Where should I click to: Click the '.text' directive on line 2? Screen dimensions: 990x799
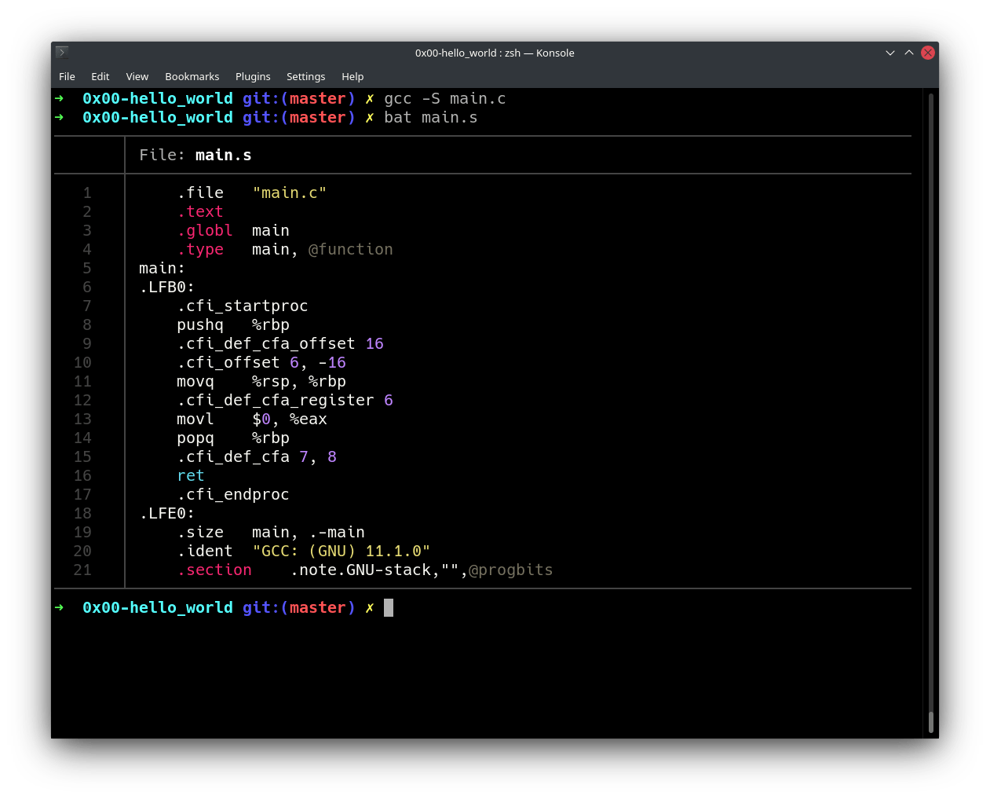(x=200, y=211)
